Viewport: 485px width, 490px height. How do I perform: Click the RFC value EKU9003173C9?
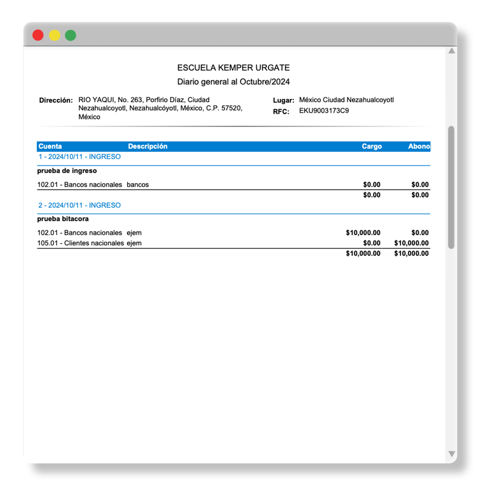tap(324, 111)
